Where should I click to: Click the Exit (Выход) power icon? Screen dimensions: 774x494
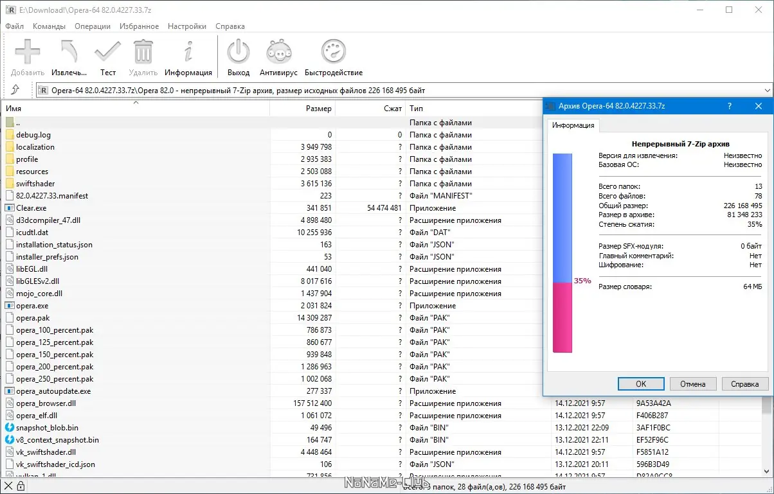pos(239,52)
